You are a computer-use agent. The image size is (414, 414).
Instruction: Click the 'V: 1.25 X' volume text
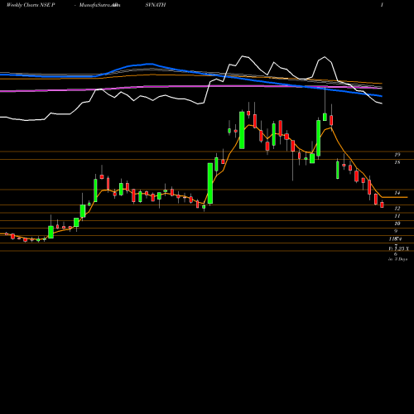tap(399, 248)
